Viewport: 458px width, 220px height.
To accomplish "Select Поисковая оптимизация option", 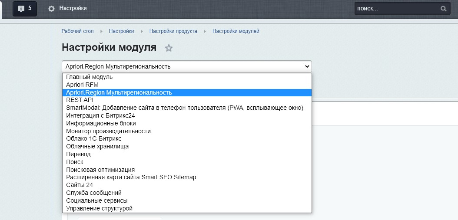I will pos(100,170).
